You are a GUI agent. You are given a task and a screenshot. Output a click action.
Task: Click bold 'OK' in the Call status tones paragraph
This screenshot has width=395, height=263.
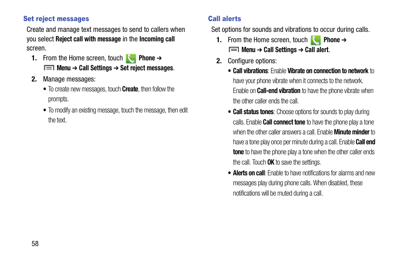coord(271,163)
